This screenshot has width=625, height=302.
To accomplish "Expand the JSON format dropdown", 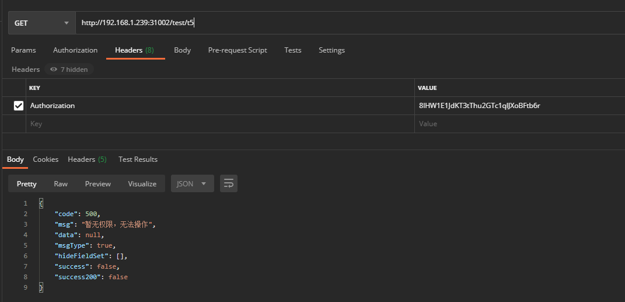I will [x=192, y=183].
